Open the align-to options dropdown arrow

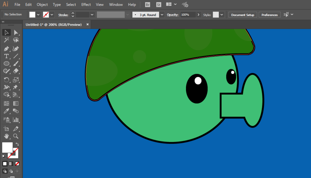292,15
